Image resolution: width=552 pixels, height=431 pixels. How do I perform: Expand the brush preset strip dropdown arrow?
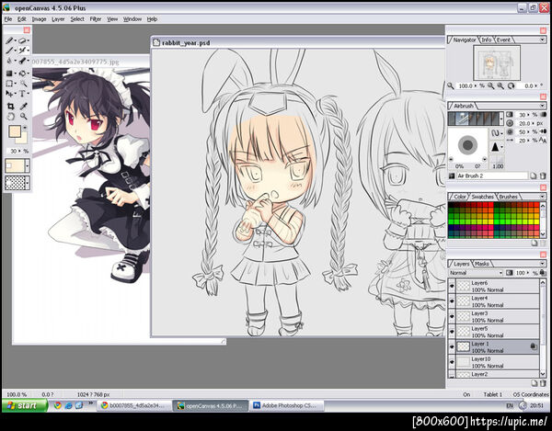coord(501,119)
